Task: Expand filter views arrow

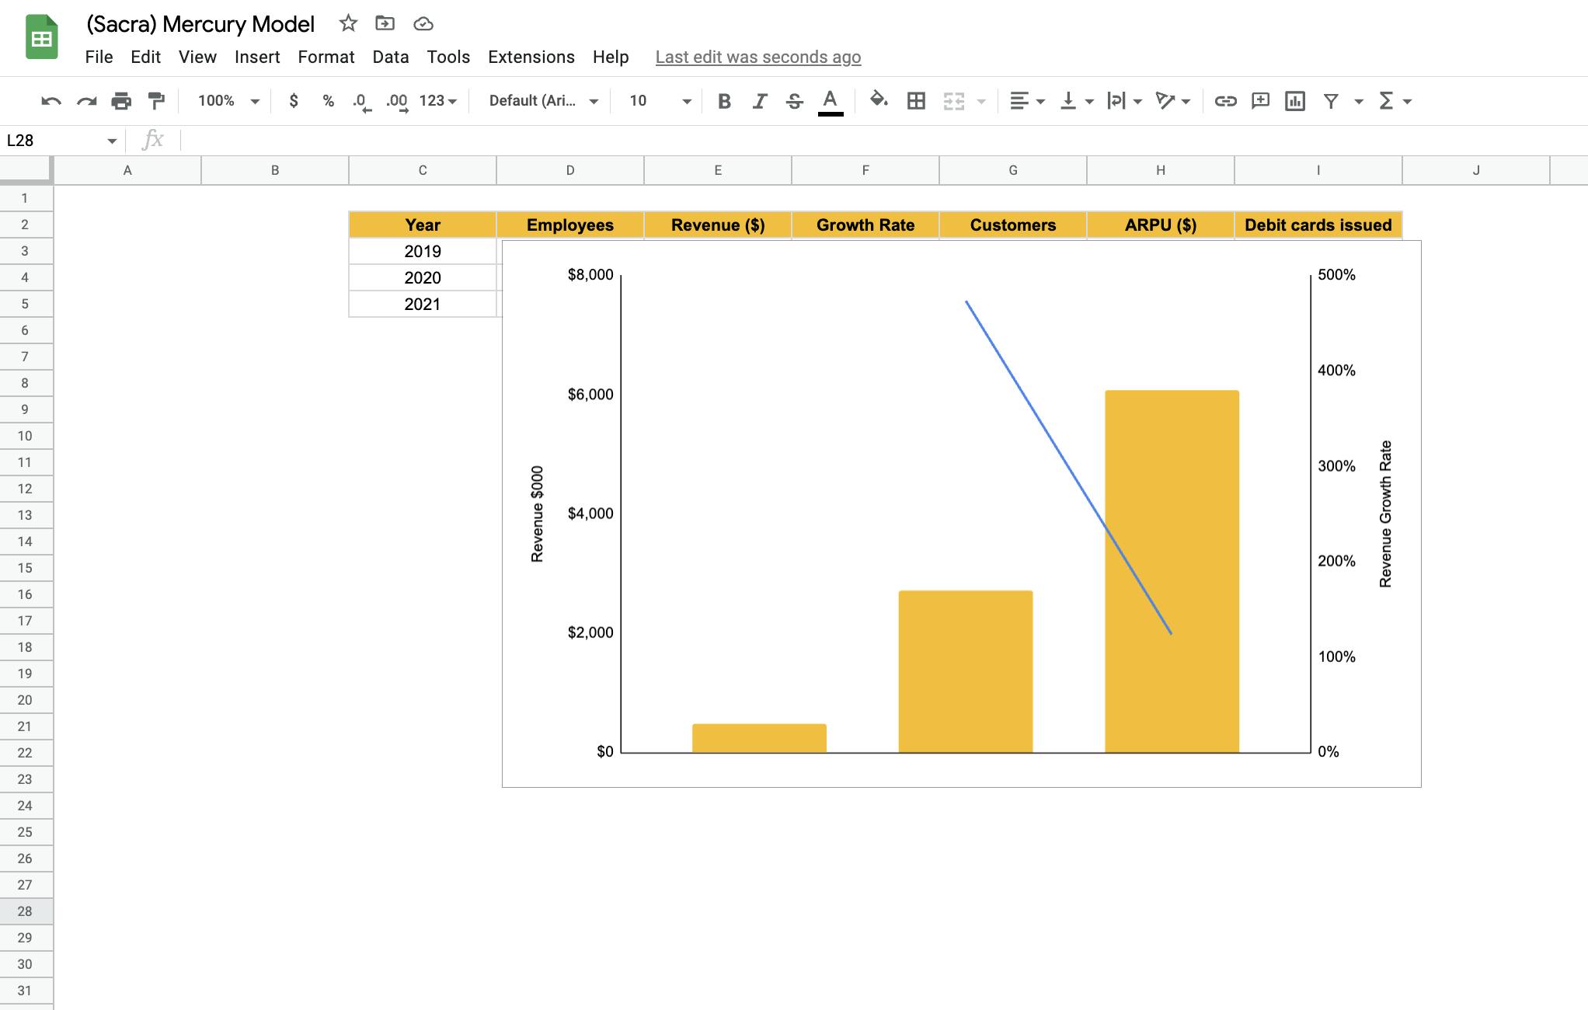Action: click(1359, 102)
